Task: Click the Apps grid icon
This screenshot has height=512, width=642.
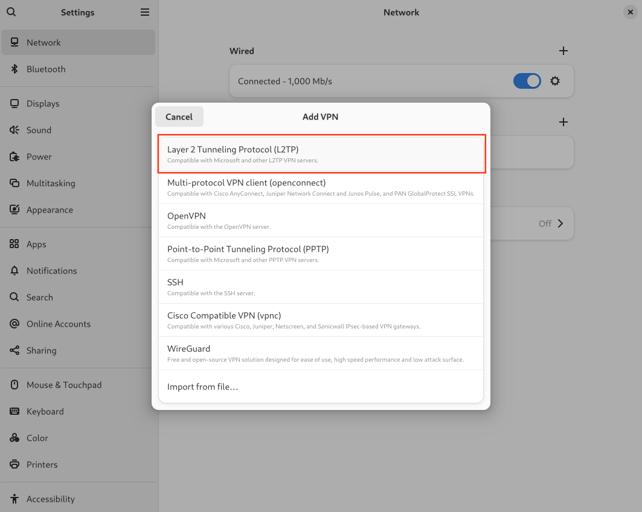Action: [14, 244]
